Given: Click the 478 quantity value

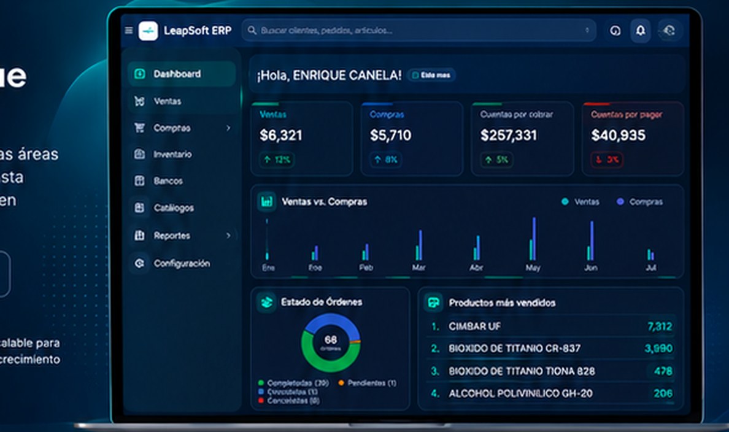Looking at the screenshot, I should click(663, 371).
